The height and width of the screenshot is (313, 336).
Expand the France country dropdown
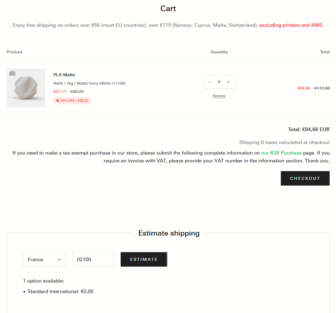[x=44, y=259]
